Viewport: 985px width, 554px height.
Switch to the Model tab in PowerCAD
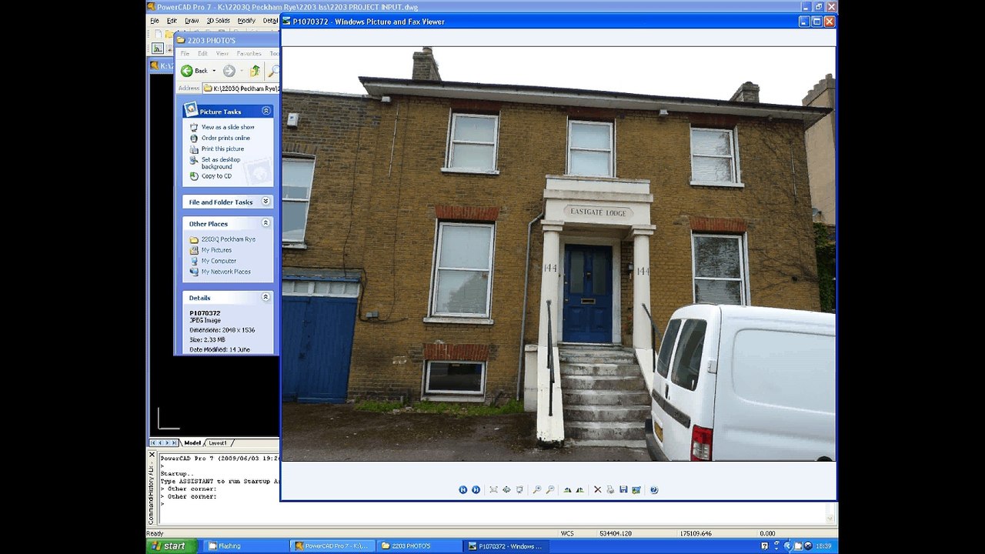coord(192,443)
